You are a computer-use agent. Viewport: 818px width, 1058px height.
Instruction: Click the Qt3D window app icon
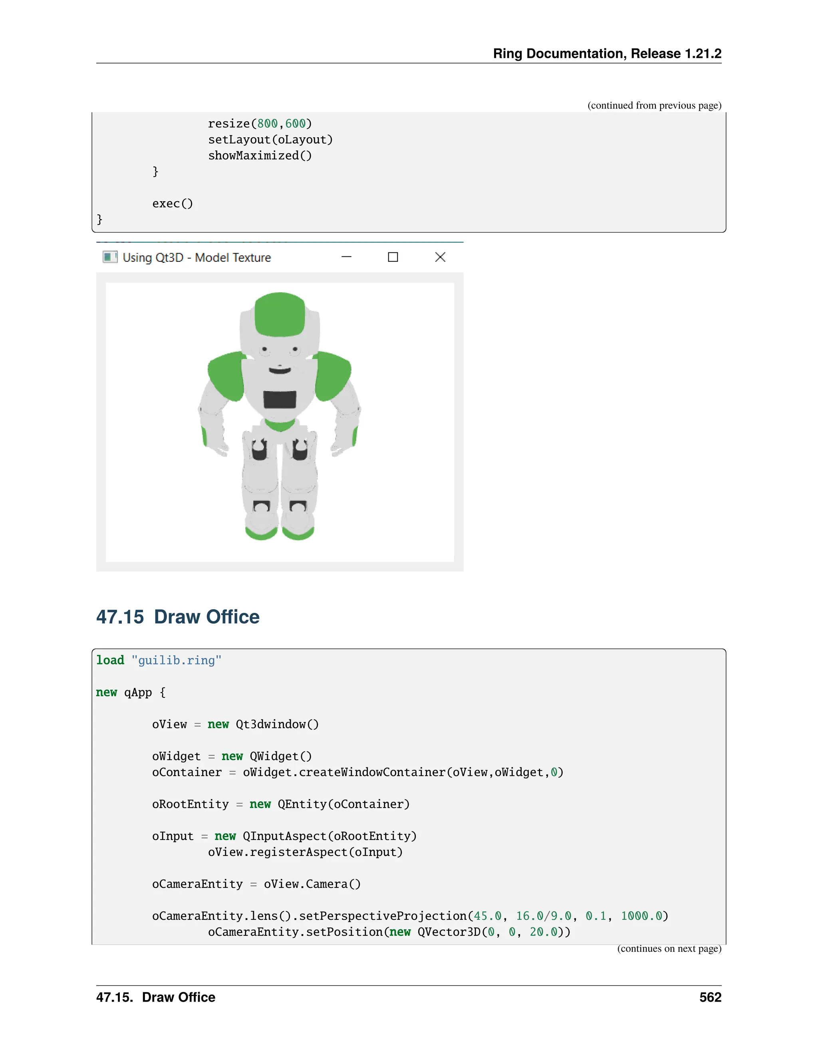110,257
